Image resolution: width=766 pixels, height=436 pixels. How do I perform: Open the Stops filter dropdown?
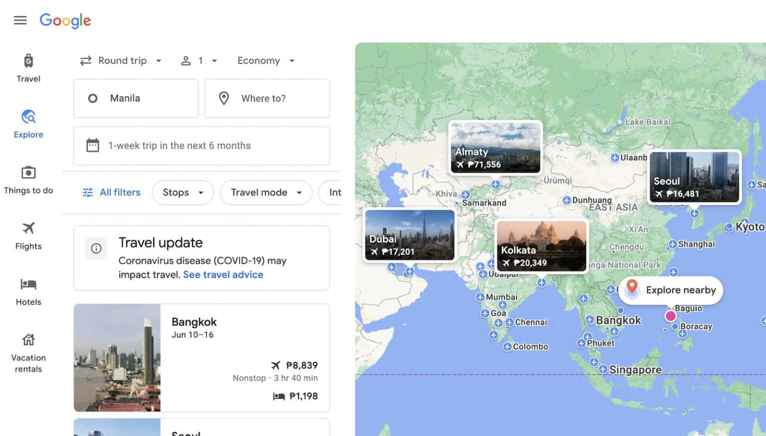tap(183, 192)
